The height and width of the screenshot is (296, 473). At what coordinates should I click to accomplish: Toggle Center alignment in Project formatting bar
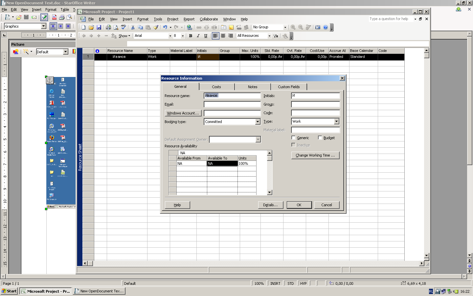(223, 36)
